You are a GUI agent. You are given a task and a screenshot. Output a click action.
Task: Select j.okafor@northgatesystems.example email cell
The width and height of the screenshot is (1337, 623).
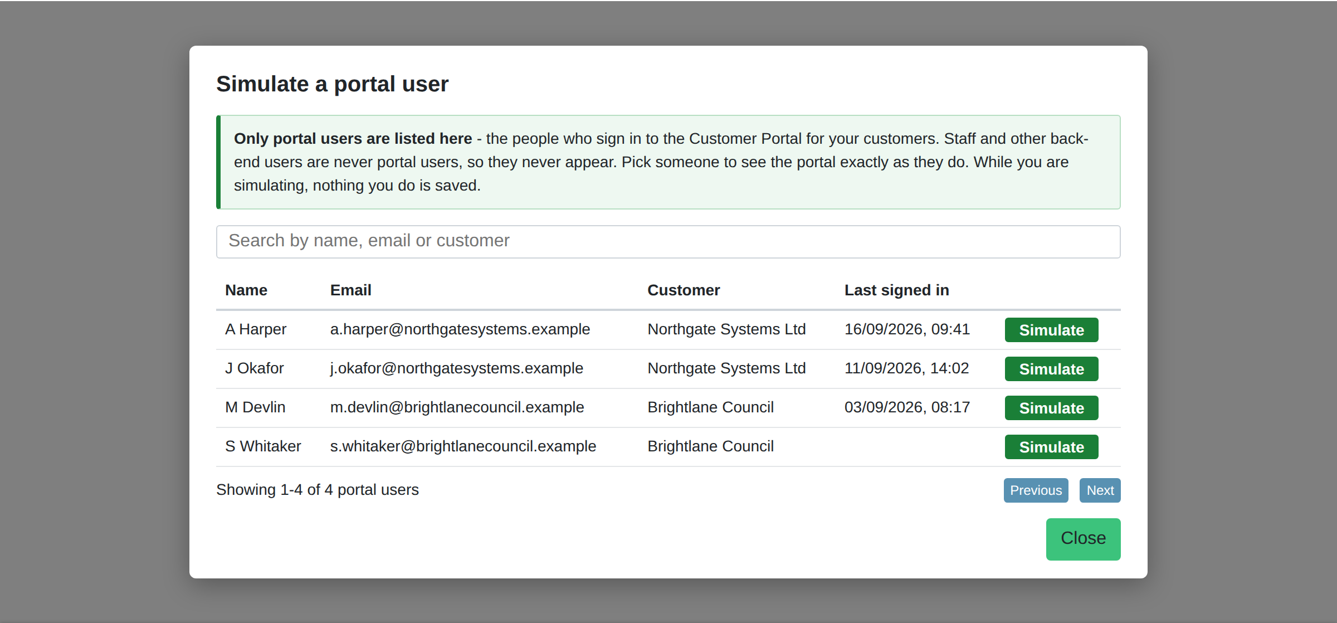tap(456, 368)
